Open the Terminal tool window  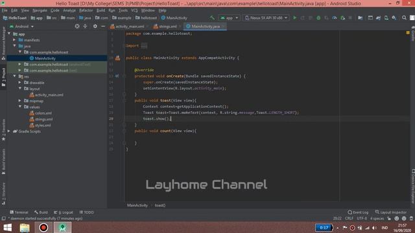(19, 212)
